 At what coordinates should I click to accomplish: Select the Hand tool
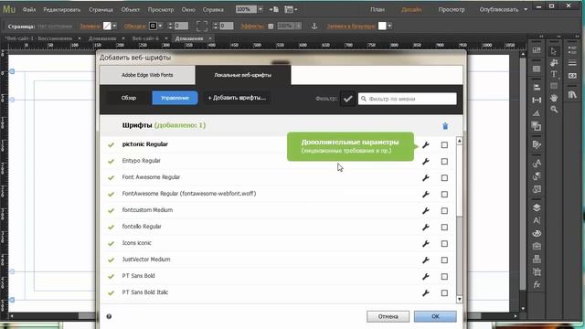pyautogui.click(x=554, y=98)
